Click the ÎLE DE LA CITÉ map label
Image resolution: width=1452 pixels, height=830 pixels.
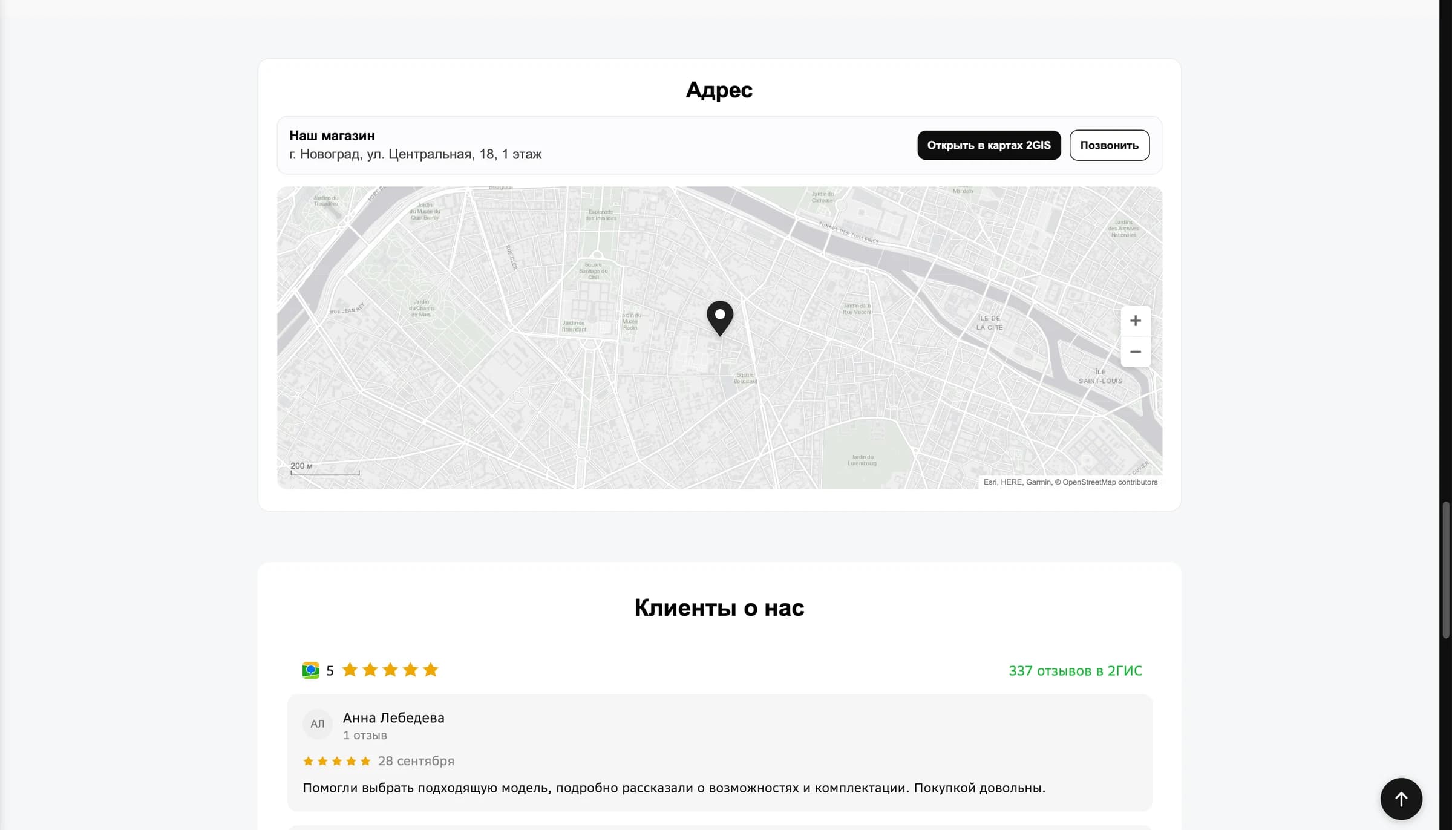coord(989,322)
